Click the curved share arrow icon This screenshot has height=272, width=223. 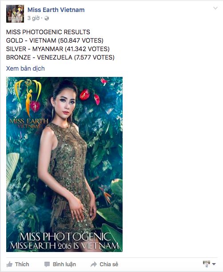tap(94, 264)
